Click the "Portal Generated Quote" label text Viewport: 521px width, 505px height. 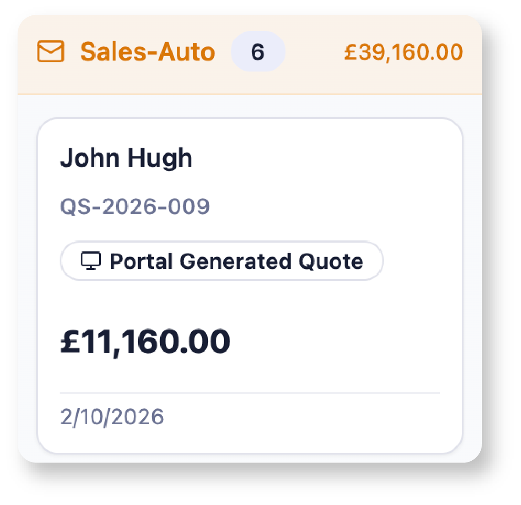click(236, 261)
